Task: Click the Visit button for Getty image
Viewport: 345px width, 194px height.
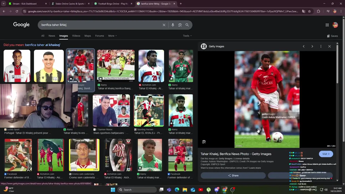Action: coord(326,154)
